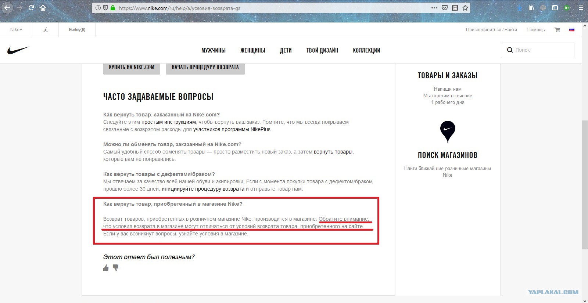Click the вернуть товары link
The image size is (588, 303).
click(333, 152)
